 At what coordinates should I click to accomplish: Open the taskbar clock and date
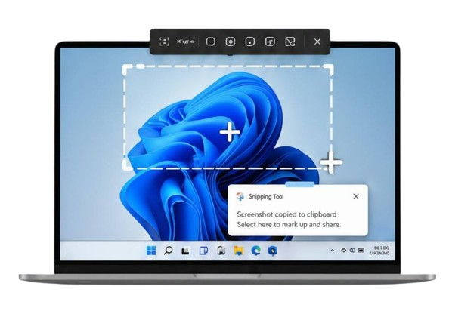[379, 251]
